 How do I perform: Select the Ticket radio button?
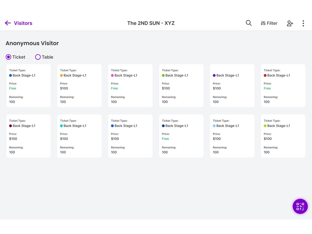8,57
